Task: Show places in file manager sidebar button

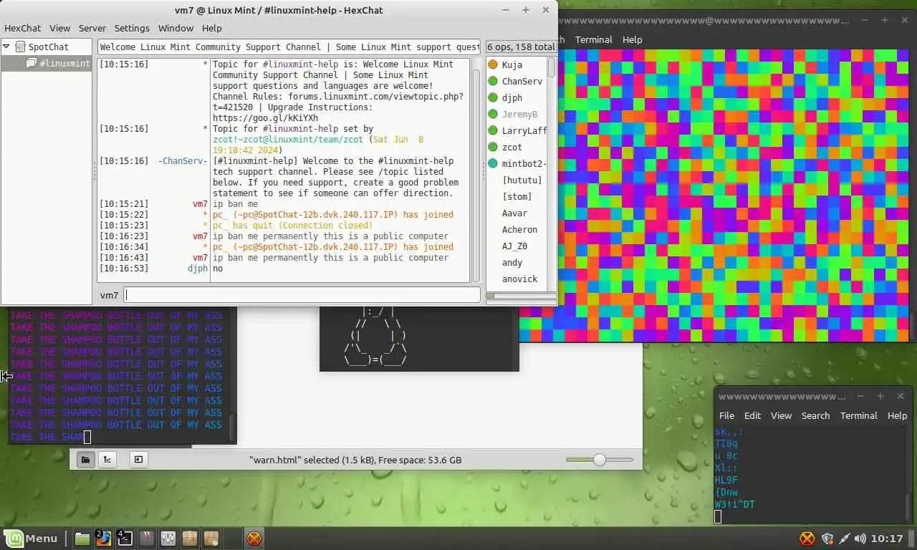Action: [x=85, y=460]
